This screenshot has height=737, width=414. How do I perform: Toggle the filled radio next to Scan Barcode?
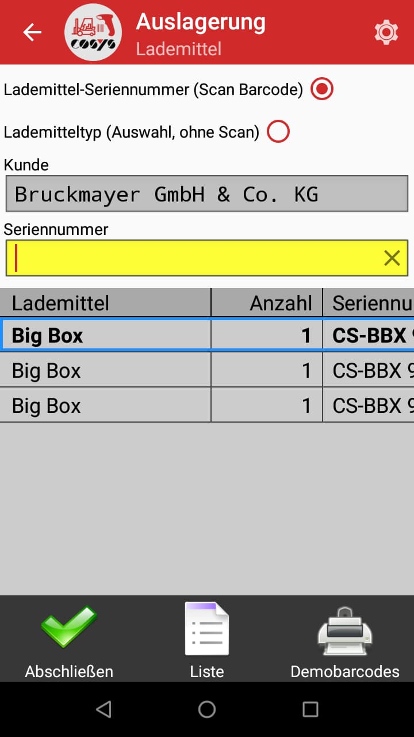[x=321, y=88]
